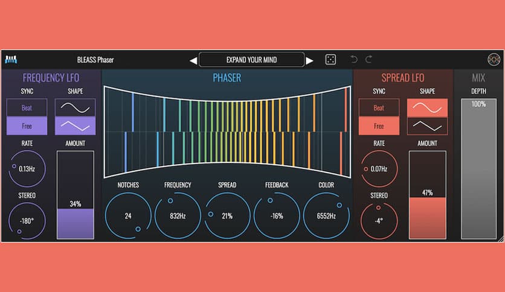The width and height of the screenshot is (505, 292).
Task: Go to the previous preset arrow
Action: (x=193, y=60)
